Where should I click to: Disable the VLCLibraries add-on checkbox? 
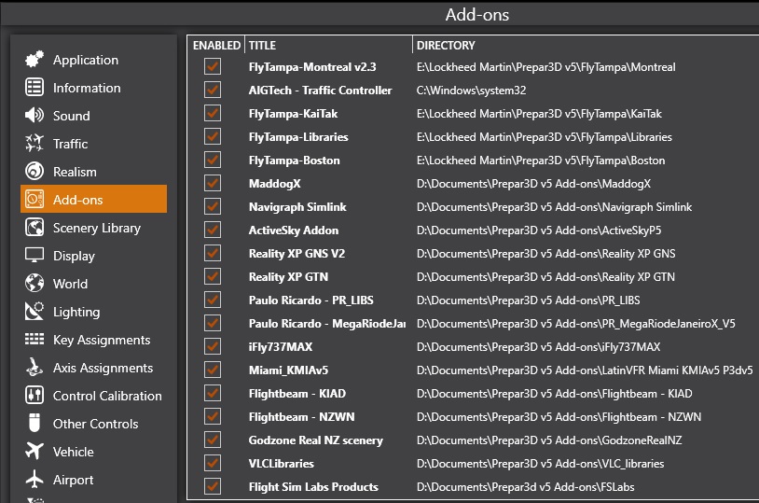pos(212,463)
